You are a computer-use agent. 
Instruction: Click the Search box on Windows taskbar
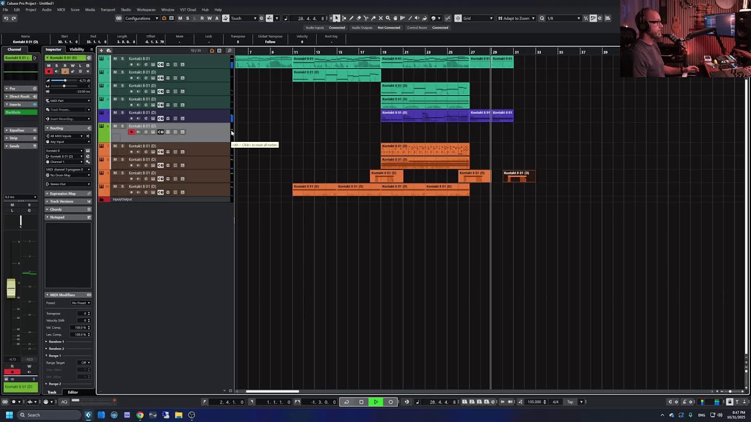48,415
